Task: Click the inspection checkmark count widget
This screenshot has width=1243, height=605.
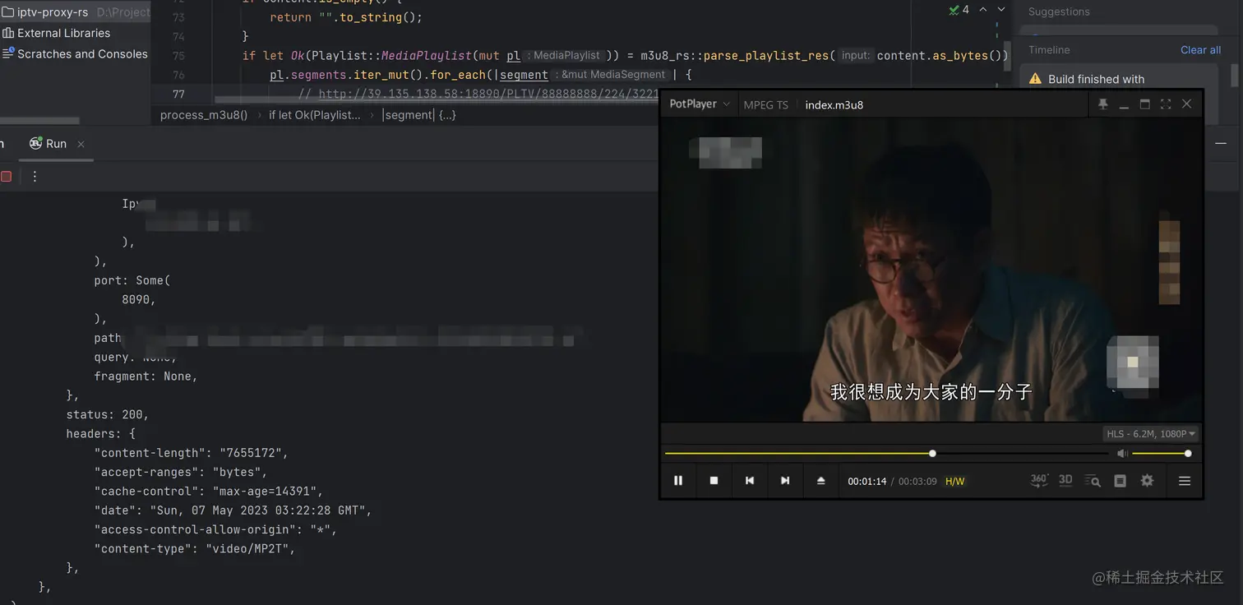Action: 959,10
